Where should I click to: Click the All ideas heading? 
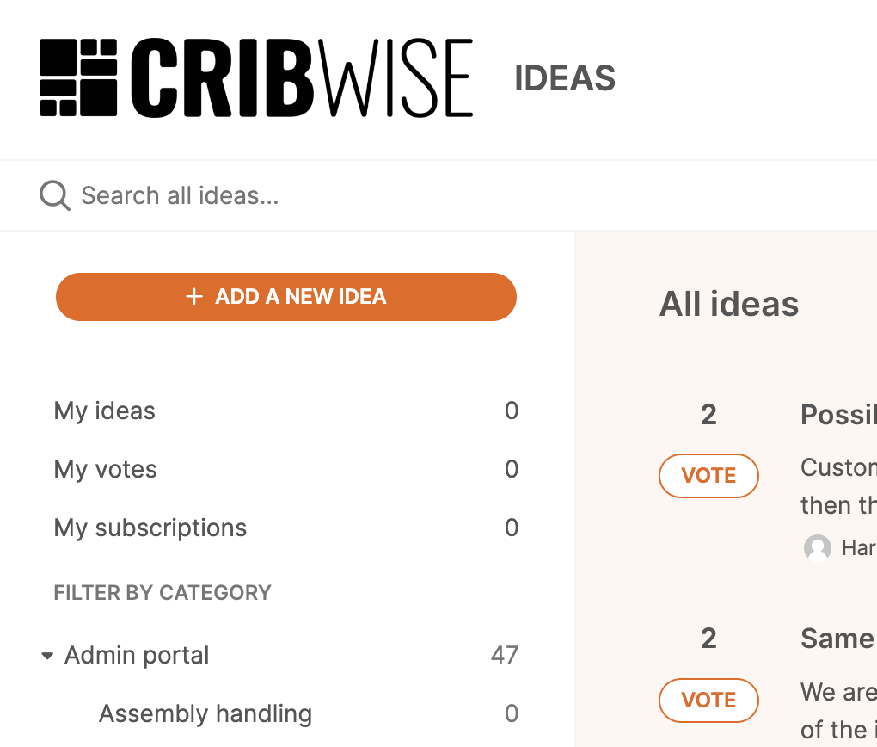(729, 304)
